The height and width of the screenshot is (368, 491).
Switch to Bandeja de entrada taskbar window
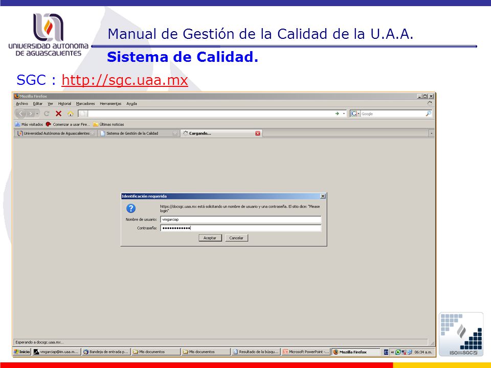tap(106, 352)
